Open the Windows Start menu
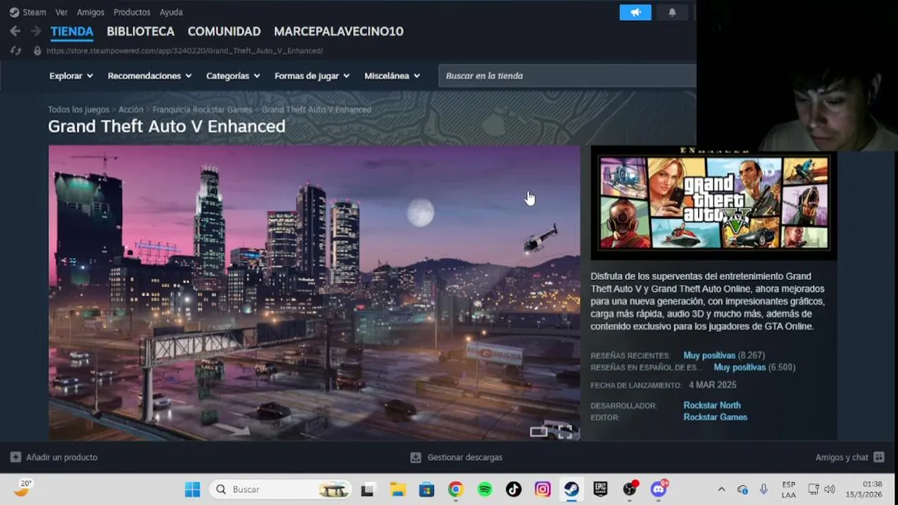The width and height of the screenshot is (898, 505). [x=192, y=490]
